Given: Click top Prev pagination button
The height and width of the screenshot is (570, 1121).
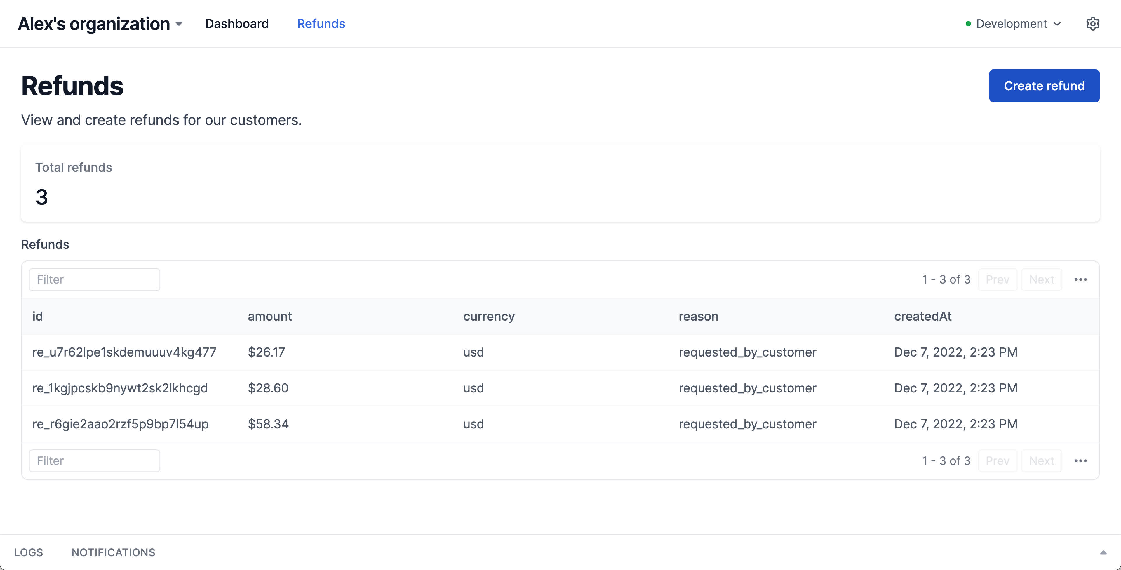Looking at the screenshot, I should (997, 279).
